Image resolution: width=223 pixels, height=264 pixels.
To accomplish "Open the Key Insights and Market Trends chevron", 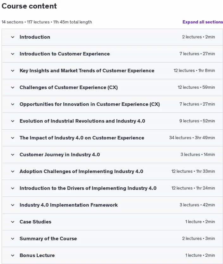I will (13, 71).
